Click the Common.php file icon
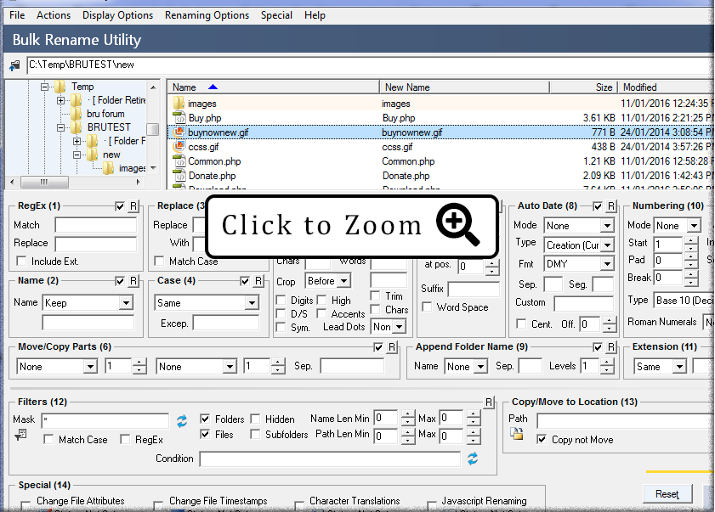Image resolution: width=715 pixels, height=512 pixels. click(179, 160)
